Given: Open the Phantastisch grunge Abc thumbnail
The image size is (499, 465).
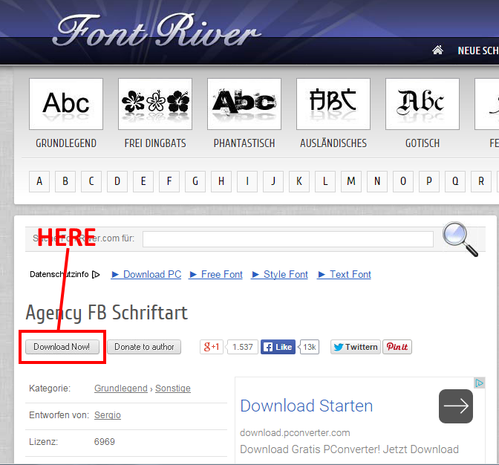Looking at the screenshot, I should click(x=244, y=104).
